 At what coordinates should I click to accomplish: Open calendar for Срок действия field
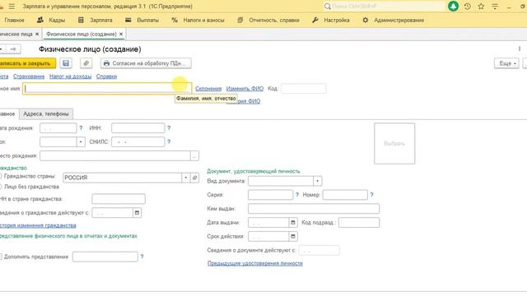pos(293,237)
